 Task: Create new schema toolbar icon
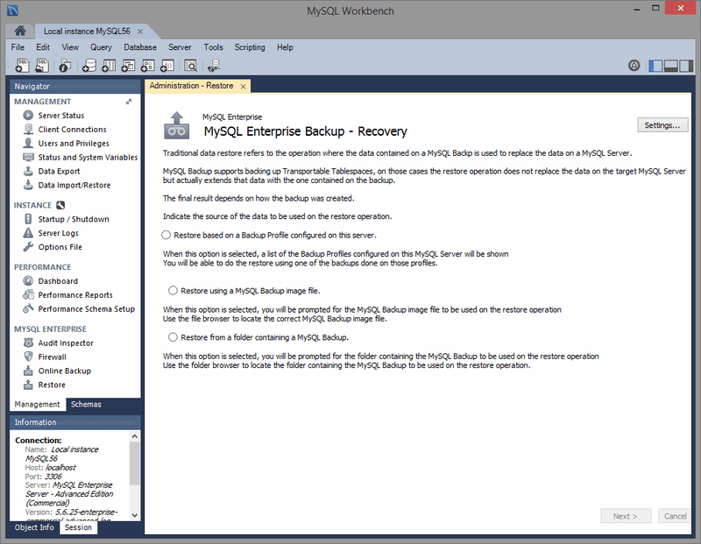coord(89,66)
